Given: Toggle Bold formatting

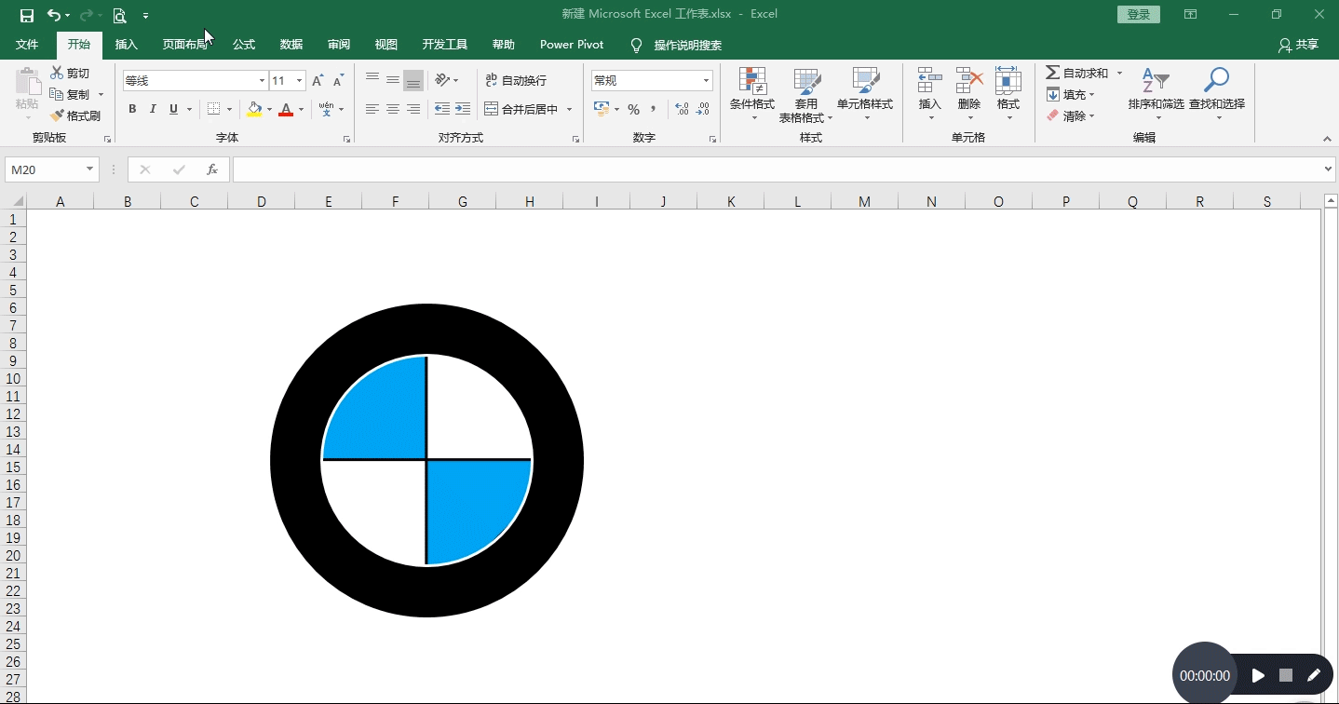Looking at the screenshot, I should [132, 109].
